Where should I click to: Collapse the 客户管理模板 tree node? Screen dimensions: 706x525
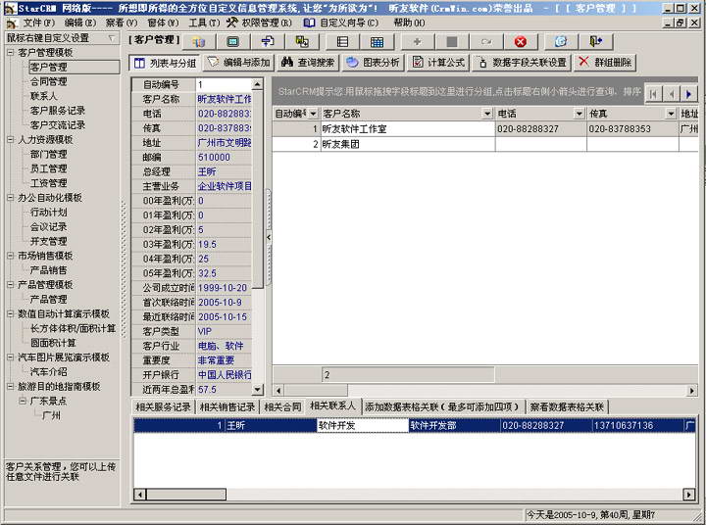pyautogui.click(x=11, y=53)
